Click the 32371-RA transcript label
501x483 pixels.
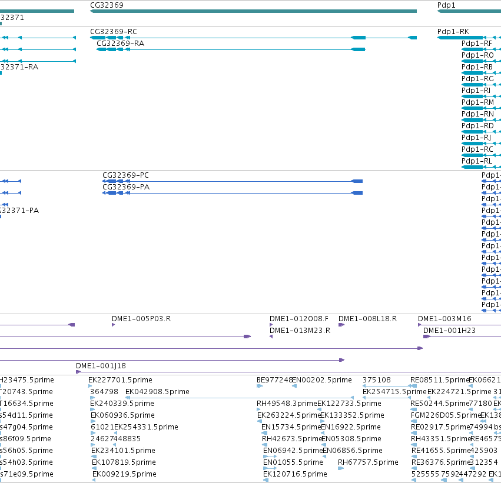pos(19,67)
